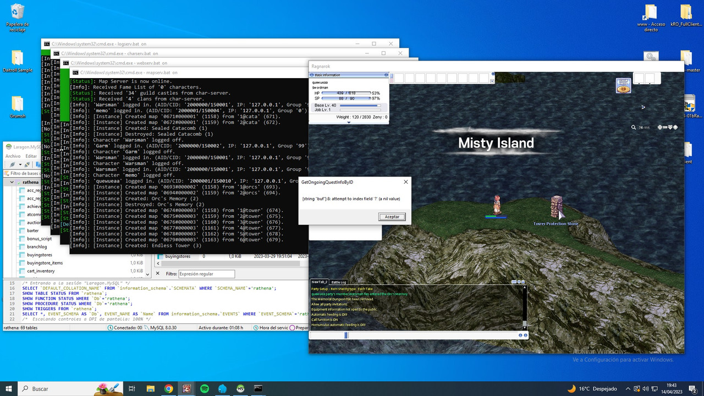Switch to the Battle Log chat tab
The width and height of the screenshot is (704, 396).
339,282
